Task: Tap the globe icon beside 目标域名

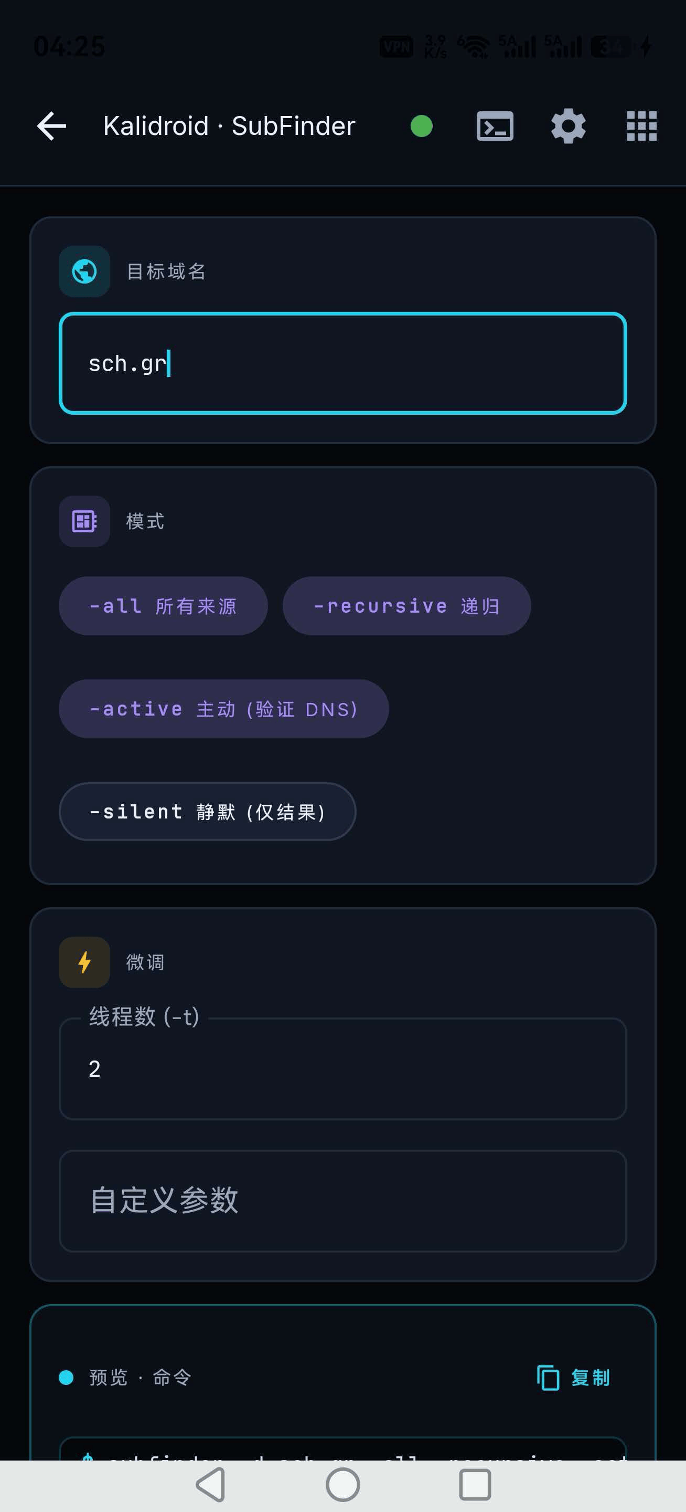Action: (84, 271)
